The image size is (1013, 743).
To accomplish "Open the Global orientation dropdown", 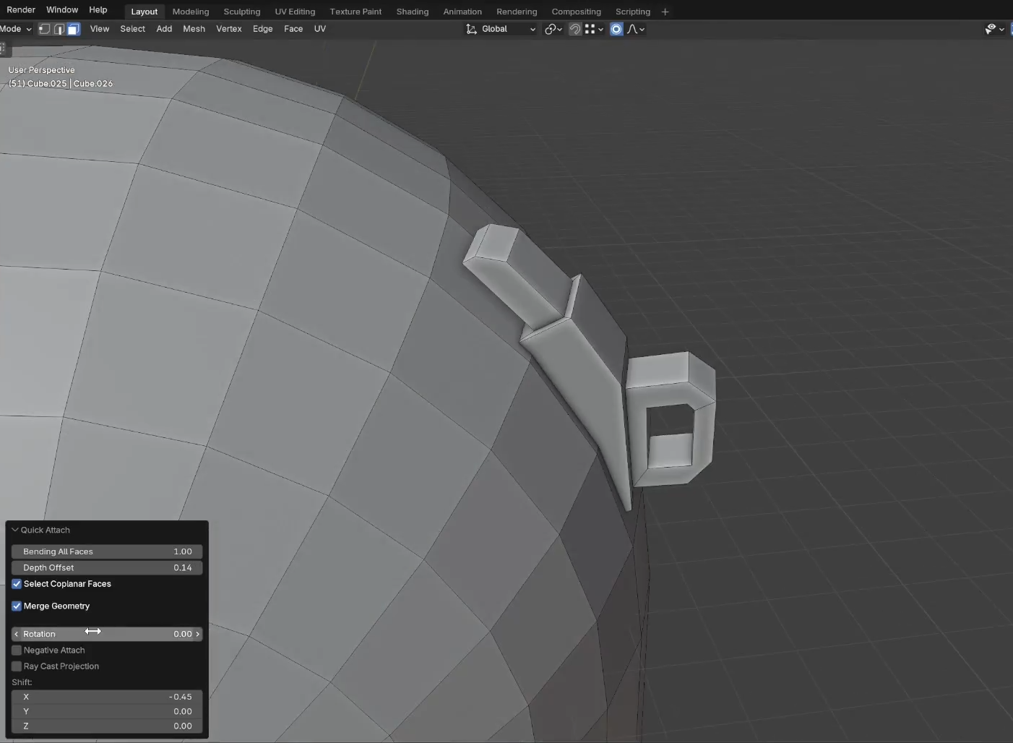I will (x=501, y=29).
